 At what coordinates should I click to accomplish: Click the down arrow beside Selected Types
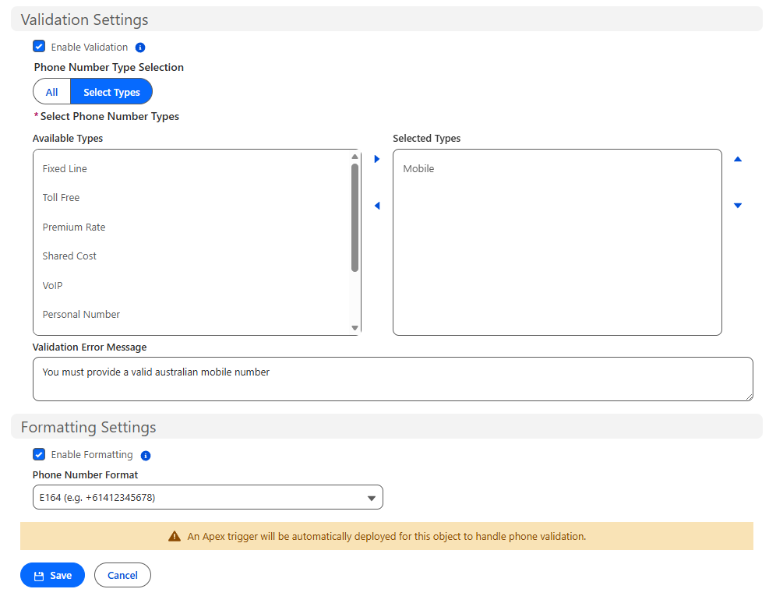pyautogui.click(x=737, y=205)
